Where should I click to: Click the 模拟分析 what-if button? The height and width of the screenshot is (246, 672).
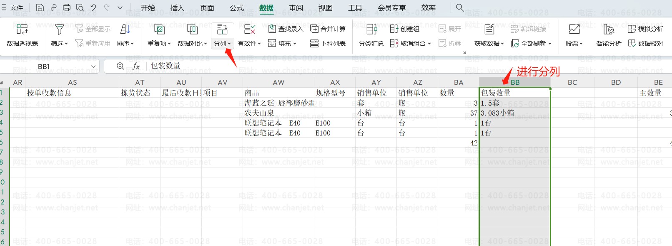point(645,29)
